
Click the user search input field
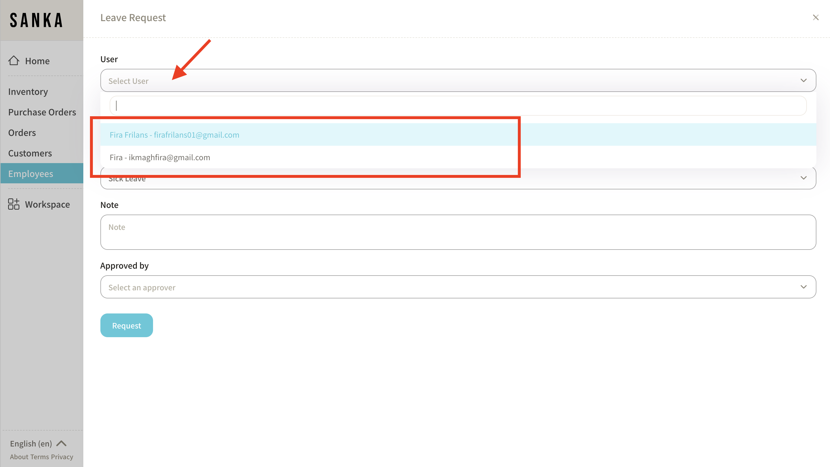pos(458,106)
